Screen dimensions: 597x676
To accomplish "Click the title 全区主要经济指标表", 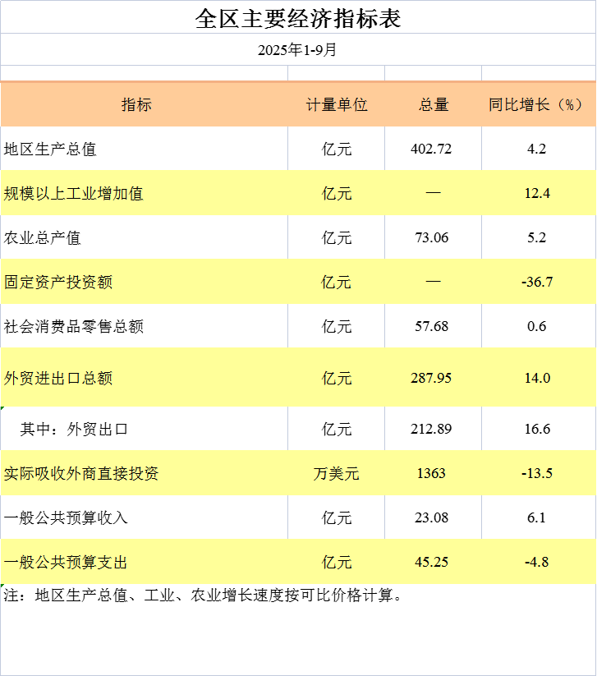I will [298, 17].
